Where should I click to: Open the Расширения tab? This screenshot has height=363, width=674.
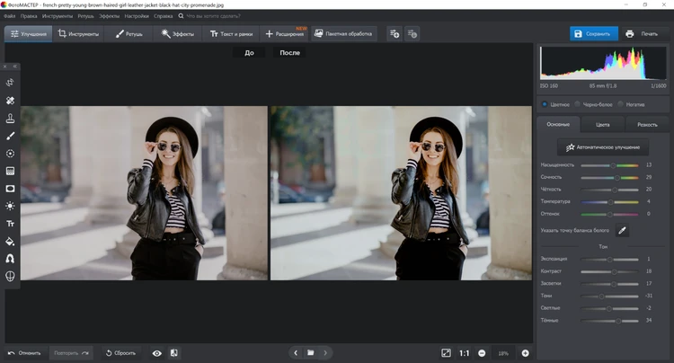pos(285,34)
